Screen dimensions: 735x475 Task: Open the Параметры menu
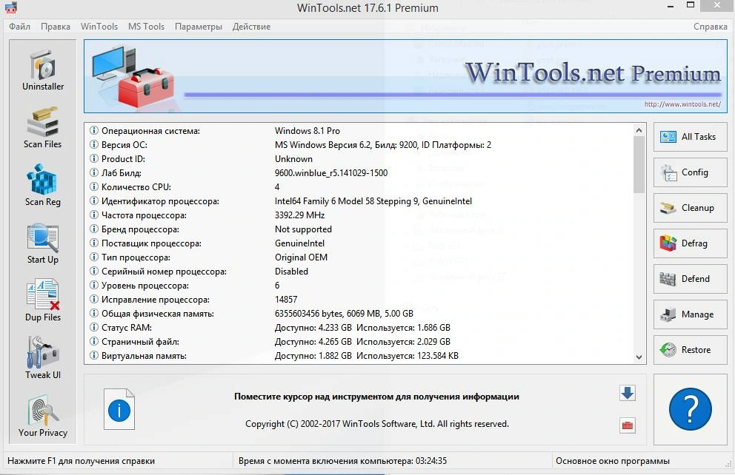(x=199, y=27)
